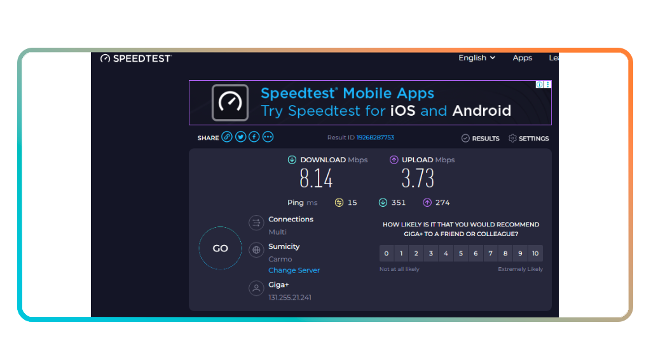Share the result on Twitter
The width and height of the screenshot is (651, 341).
click(240, 137)
